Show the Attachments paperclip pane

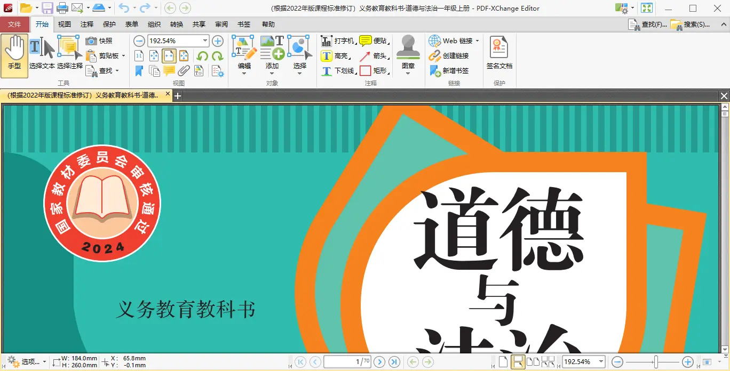tap(184, 70)
